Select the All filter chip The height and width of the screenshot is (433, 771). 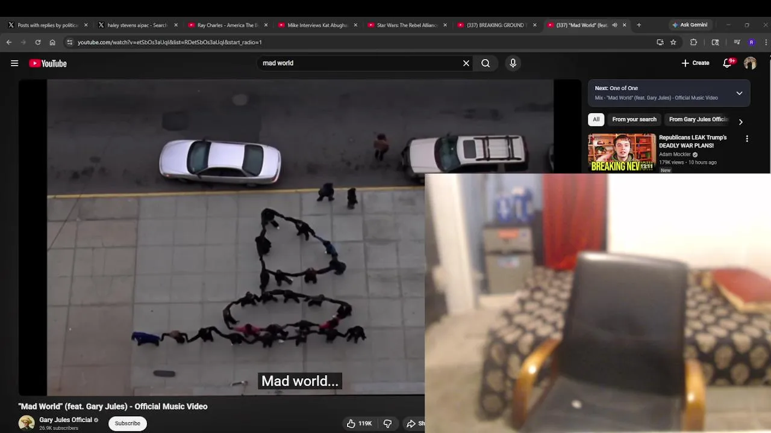coord(596,119)
